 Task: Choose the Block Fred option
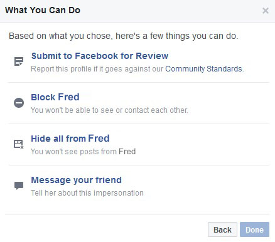55,97
